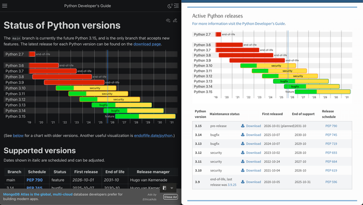This screenshot has width=363, height=205.
Task: Click the Read the Docs flyout book icon
Action: pyautogui.click(x=164, y=188)
